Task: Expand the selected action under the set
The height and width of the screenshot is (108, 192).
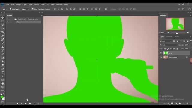Action: point(15,22)
